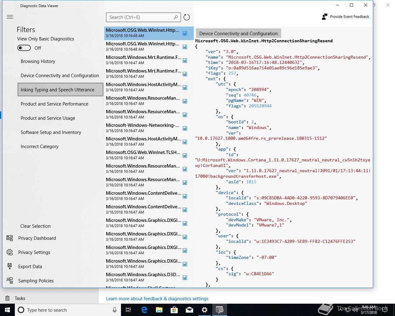This screenshot has height=316, width=395.
Task: Open Sampling Policies
Action: (x=36, y=281)
